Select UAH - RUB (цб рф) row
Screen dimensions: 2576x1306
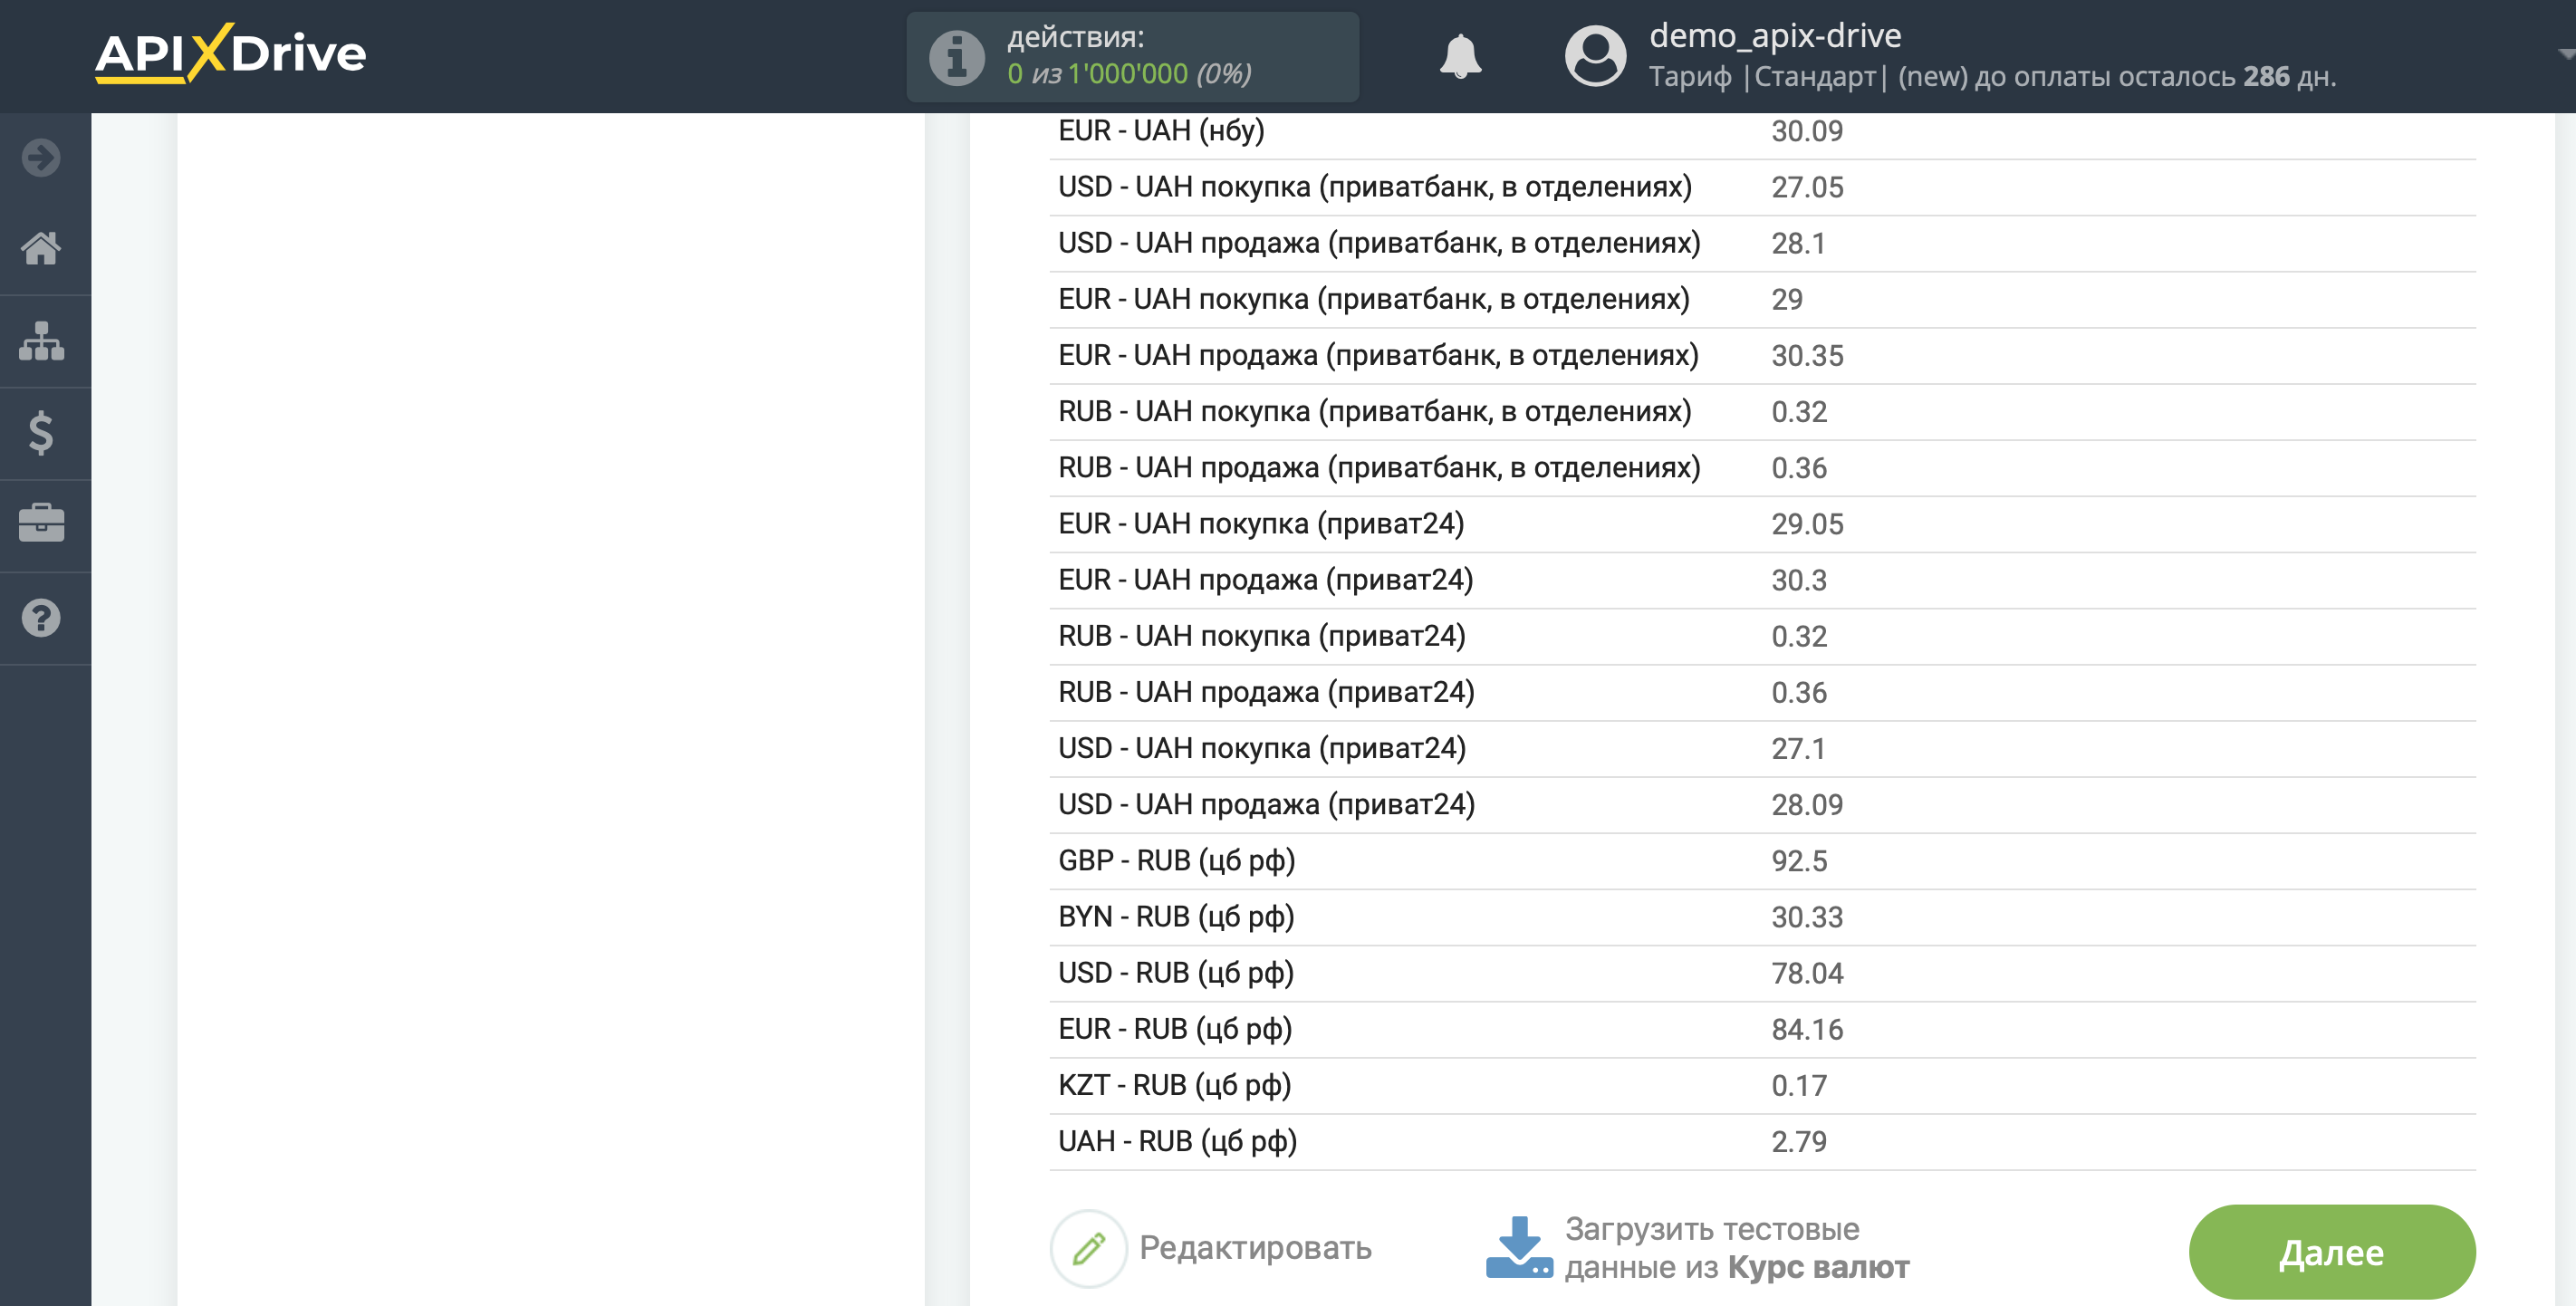[1762, 1141]
